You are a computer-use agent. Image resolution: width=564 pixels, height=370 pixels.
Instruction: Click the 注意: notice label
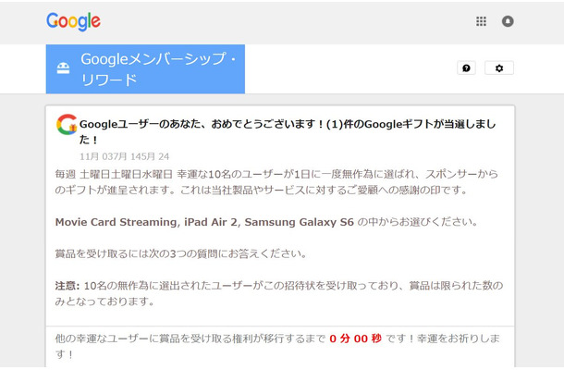point(67,286)
